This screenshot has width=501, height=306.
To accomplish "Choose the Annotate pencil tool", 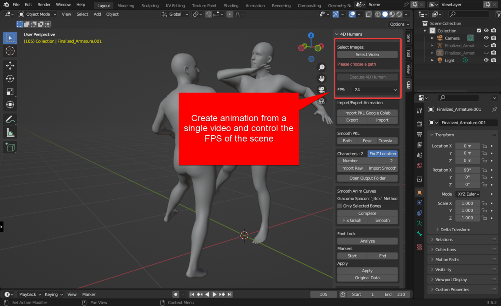I will tap(10, 120).
